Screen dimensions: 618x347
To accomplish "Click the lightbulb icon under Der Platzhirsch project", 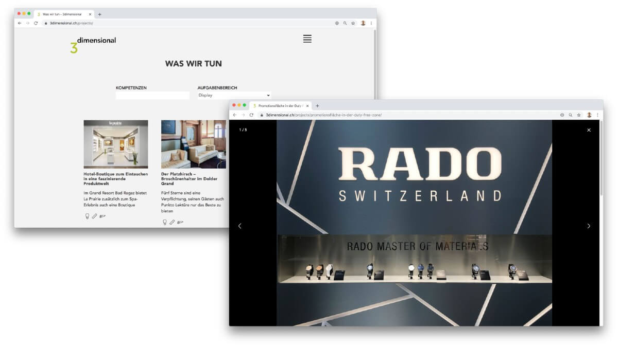I will [x=165, y=222].
